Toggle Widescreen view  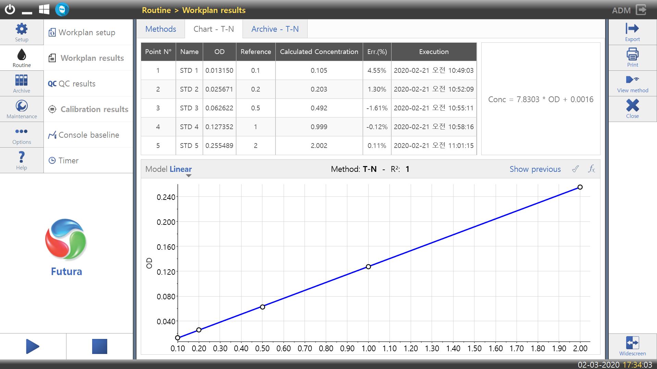click(x=632, y=346)
